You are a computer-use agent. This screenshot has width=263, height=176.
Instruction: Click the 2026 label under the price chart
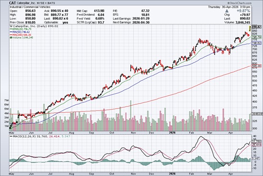[172, 132]
